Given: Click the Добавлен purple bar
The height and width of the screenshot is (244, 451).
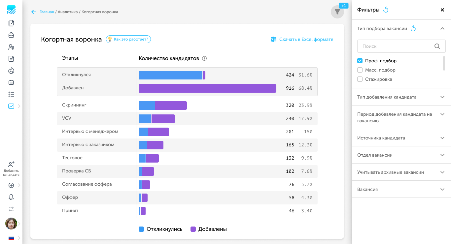Looking at the screenshot, I should (207, 88).
